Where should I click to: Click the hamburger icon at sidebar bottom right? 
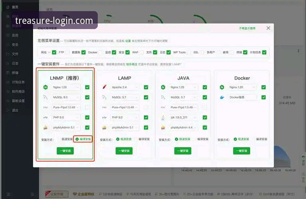click(x=32, y=194)
